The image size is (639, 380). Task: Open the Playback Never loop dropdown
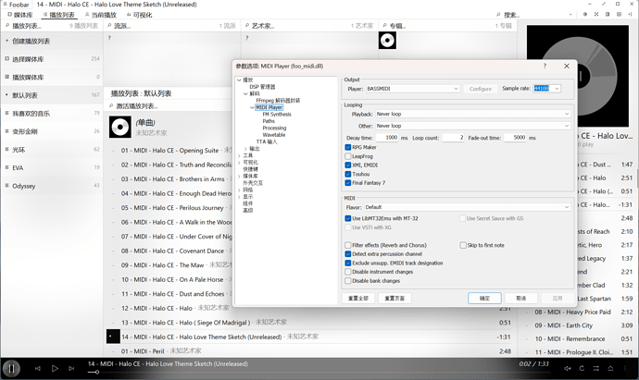tap(472, 115)
